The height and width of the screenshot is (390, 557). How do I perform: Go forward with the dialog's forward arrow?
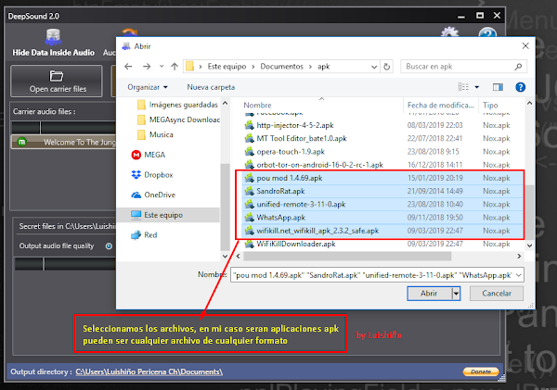(x=147, y=67)
